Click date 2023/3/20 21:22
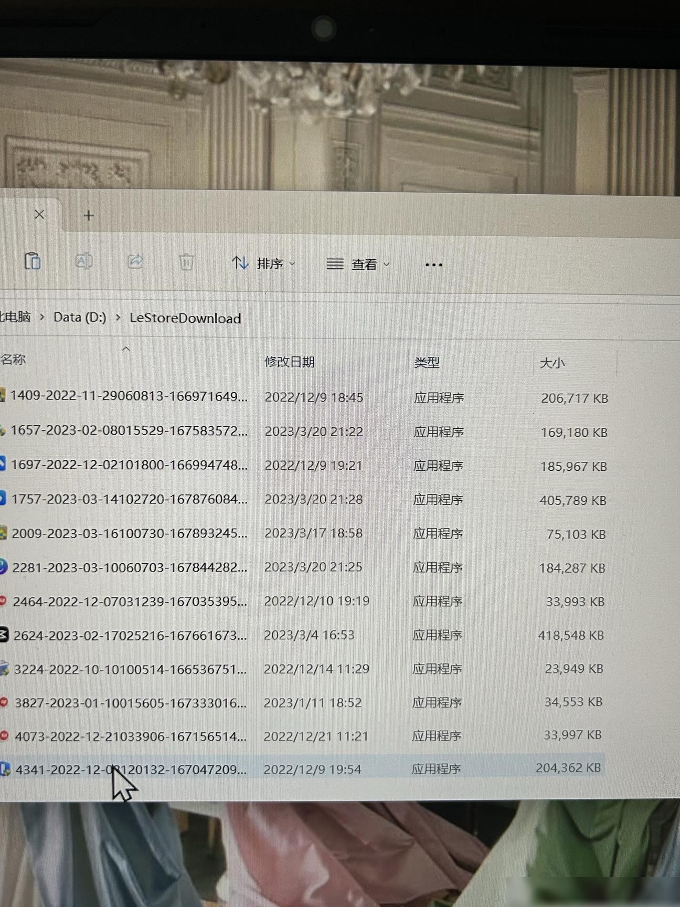680x907 pixels. 314,431
